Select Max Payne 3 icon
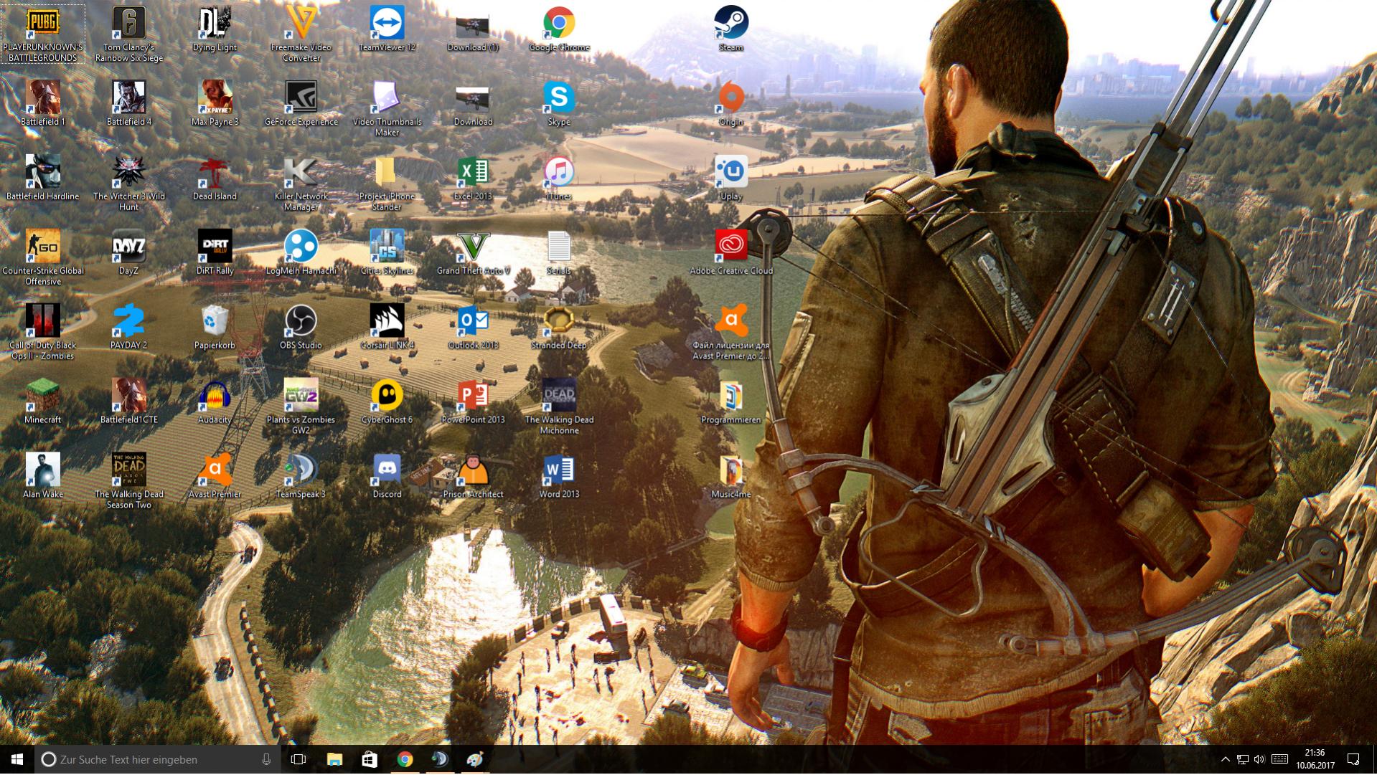Viewport: 1377px width, 775px height. click(x=215, y=103)
